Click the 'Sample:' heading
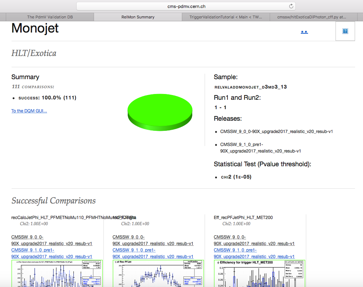This screenshot has width=363, height=287. [226, 77]
